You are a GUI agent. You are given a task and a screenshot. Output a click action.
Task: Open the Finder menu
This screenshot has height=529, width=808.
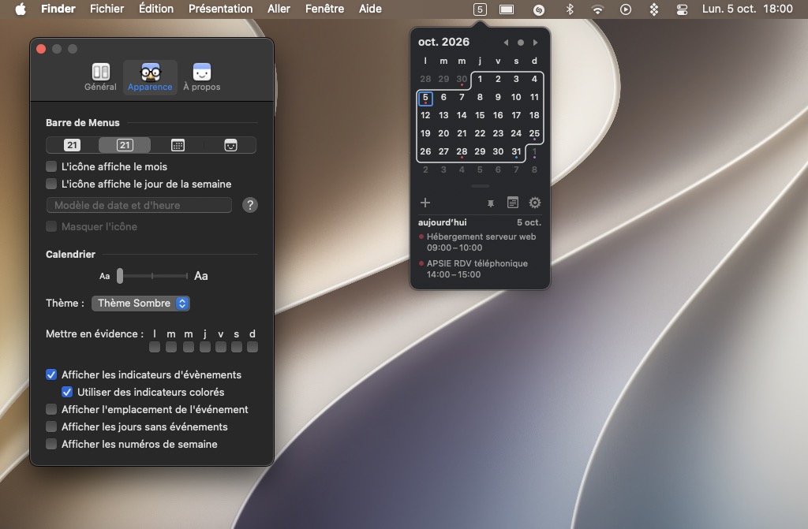58,9
